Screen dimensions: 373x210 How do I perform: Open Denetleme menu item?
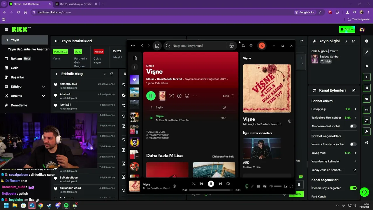click(x=25, y=105)
